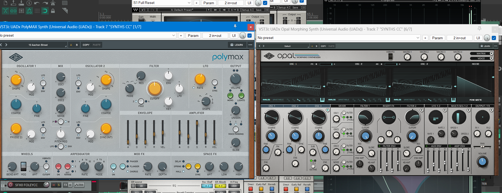Open PolyMAX 2 in+out routing

(x=215, y=36)
